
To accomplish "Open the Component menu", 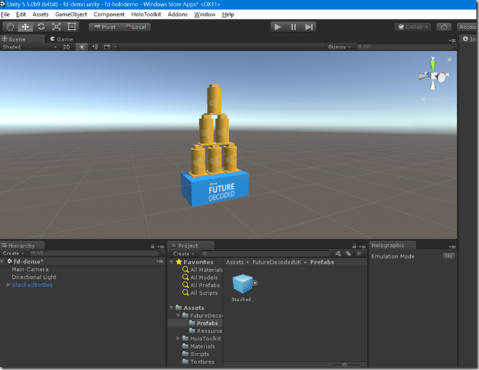I will tap(109, 14).
